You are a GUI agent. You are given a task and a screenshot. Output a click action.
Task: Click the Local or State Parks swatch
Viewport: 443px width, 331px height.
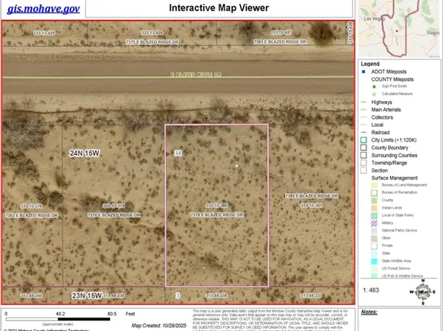[x=374, y=216]
